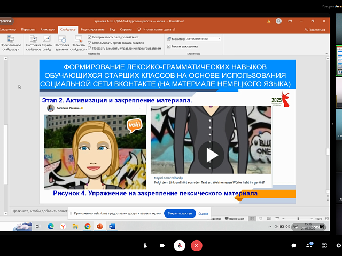Open the call chat icon

coord(293,246)
